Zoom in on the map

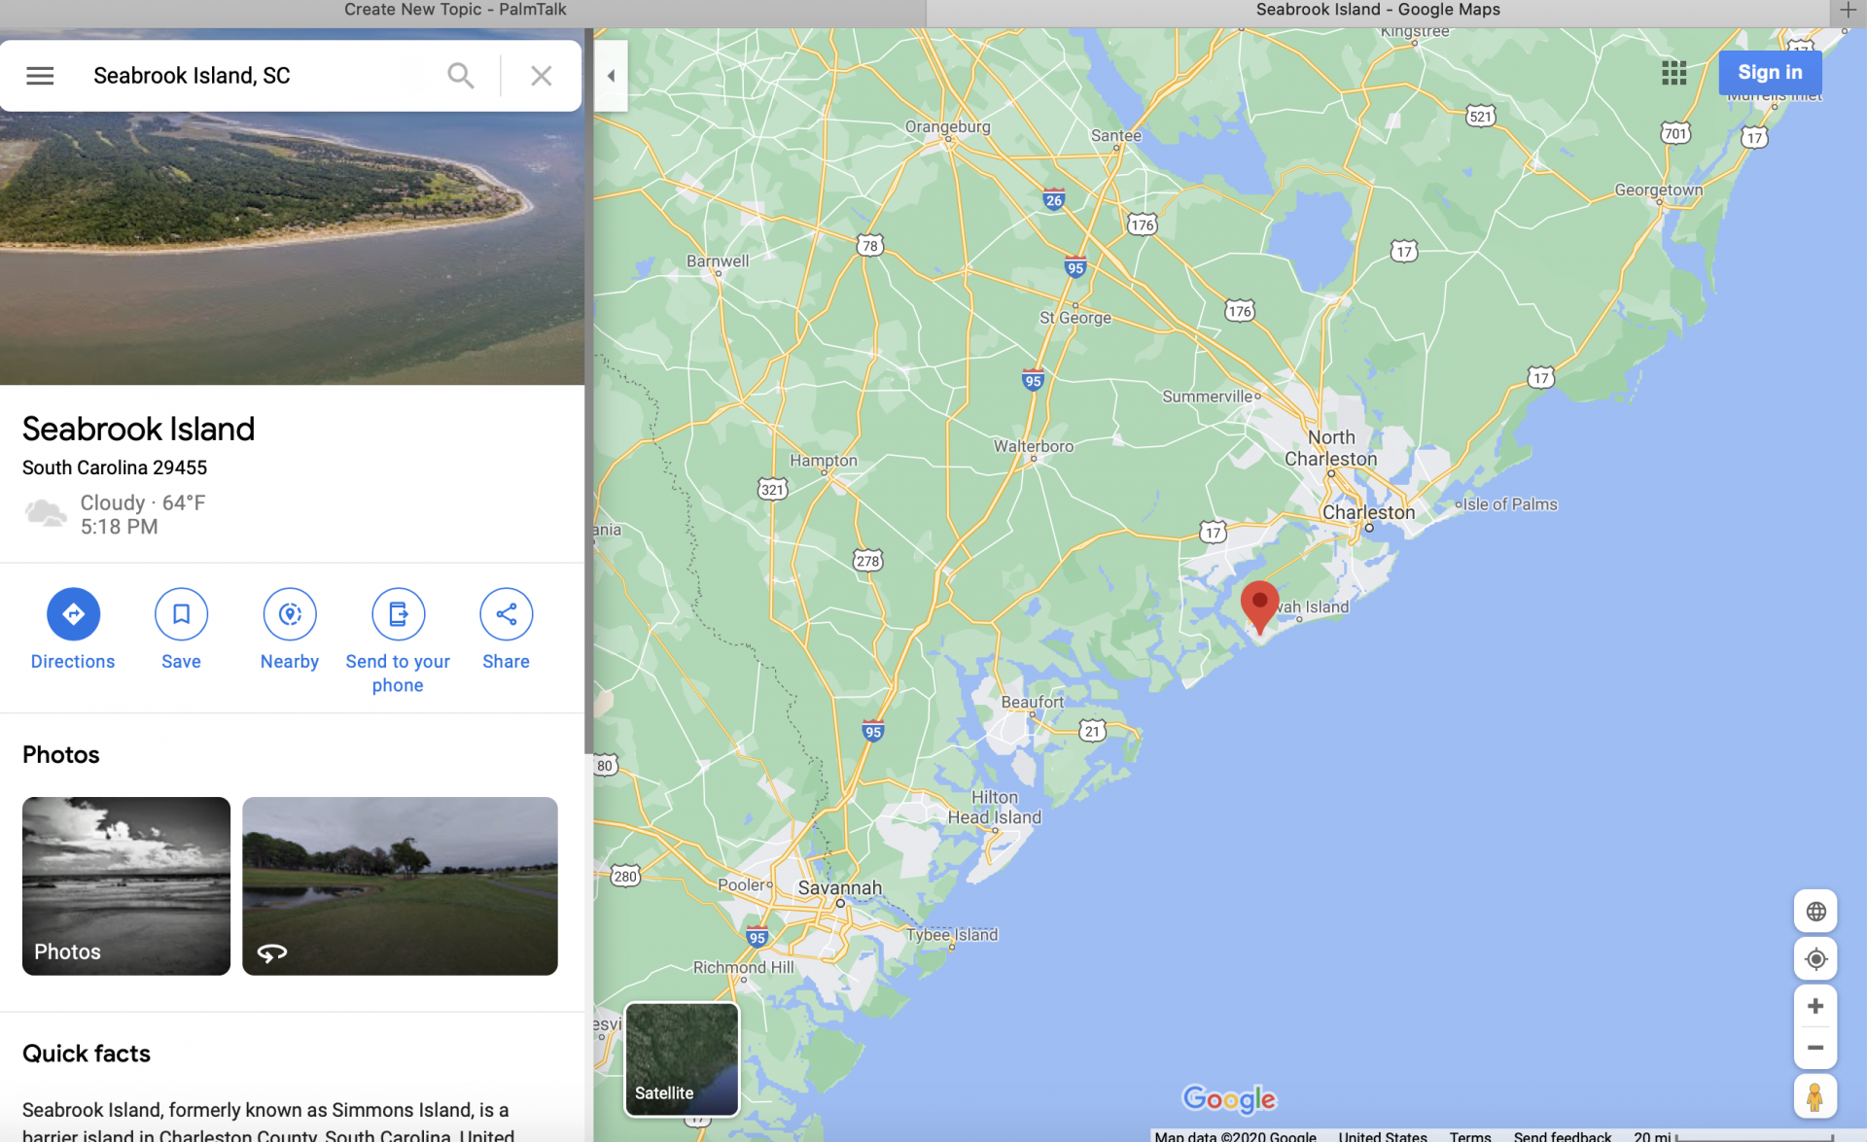(1815, 1006)
